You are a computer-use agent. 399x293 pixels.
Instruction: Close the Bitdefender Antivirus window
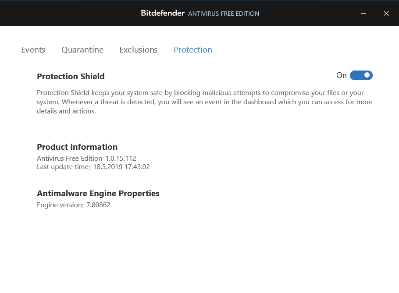tap(386, 14)
